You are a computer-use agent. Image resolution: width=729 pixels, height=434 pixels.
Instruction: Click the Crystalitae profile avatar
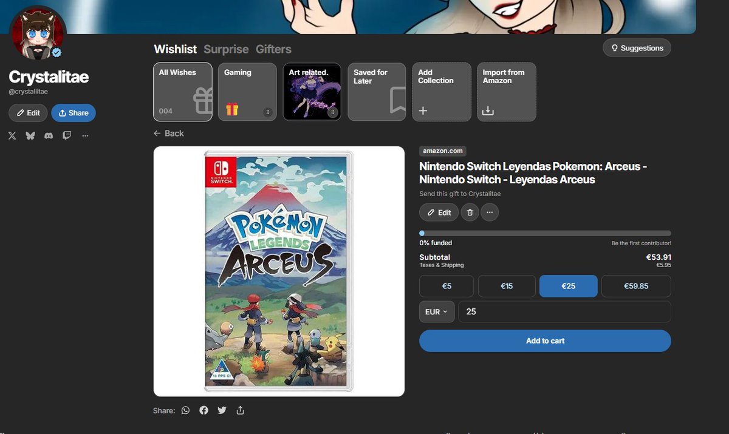(38, 34)
